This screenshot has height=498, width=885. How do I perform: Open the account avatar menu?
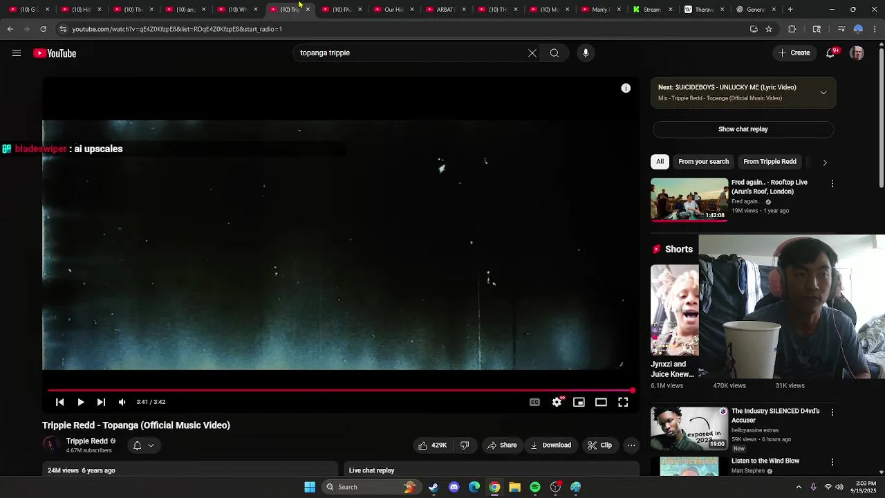(857, 53)
